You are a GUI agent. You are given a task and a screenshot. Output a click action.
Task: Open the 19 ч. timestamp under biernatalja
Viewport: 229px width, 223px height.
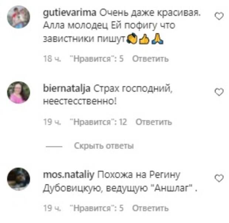click(52, 122)
